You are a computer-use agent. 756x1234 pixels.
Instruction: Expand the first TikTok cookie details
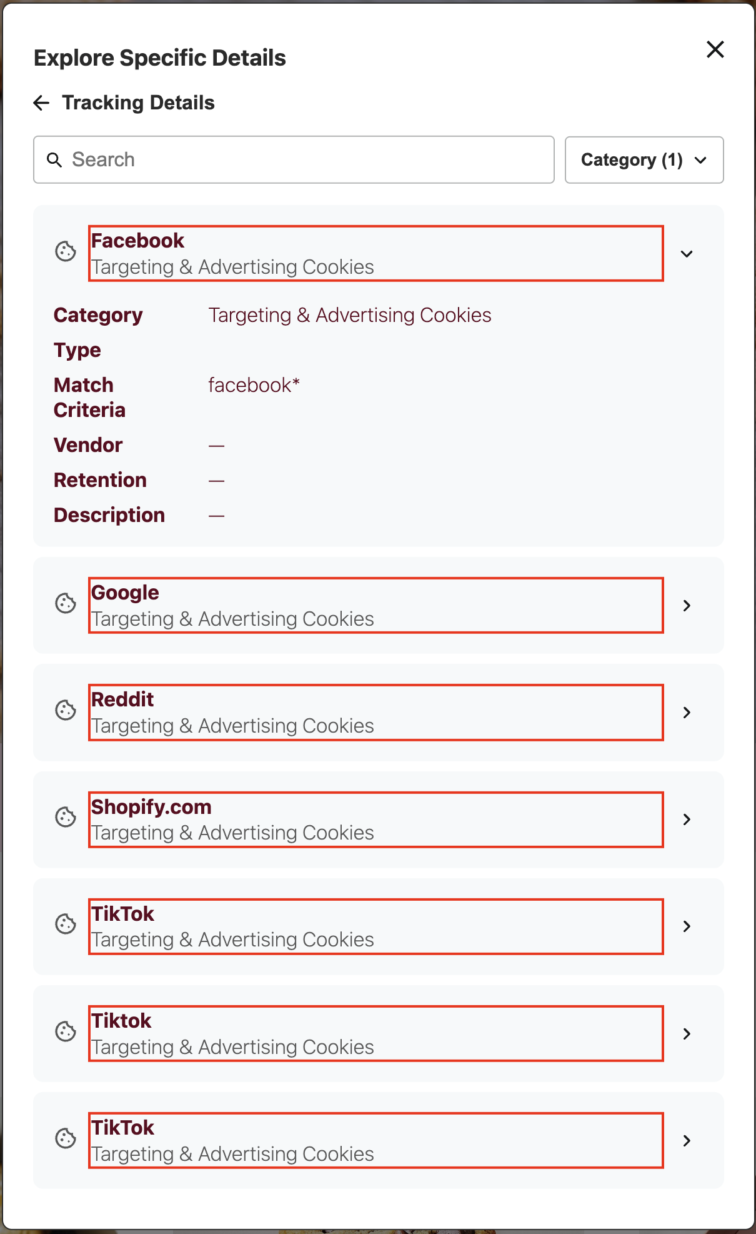687,926
